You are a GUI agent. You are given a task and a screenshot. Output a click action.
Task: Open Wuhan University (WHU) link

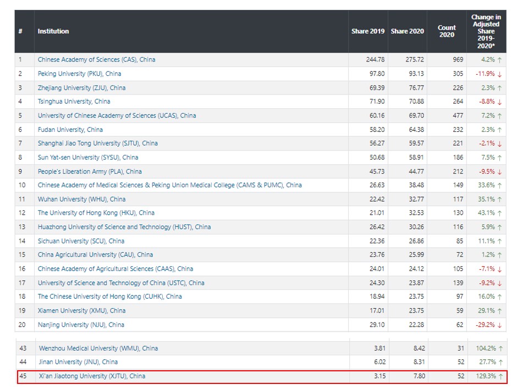click(81, 199)
